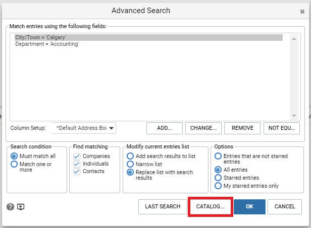
Task: Disable the Contacts checkbox
Action: click(x=77, y=172)
